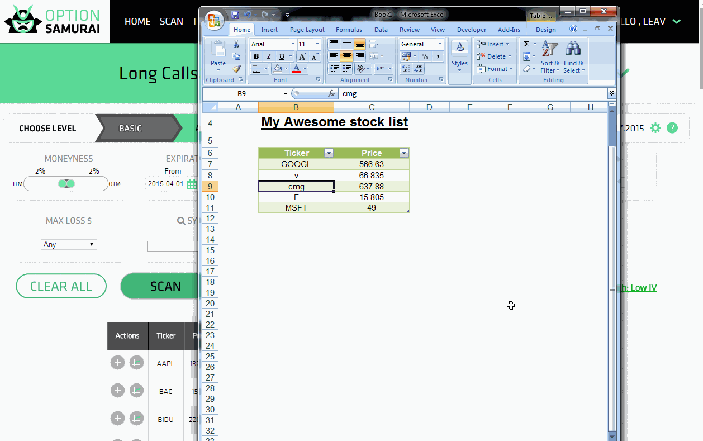Screen dimensions: 703x441
Task: Open the Max Loss Any dropdown
Action: 69,244
